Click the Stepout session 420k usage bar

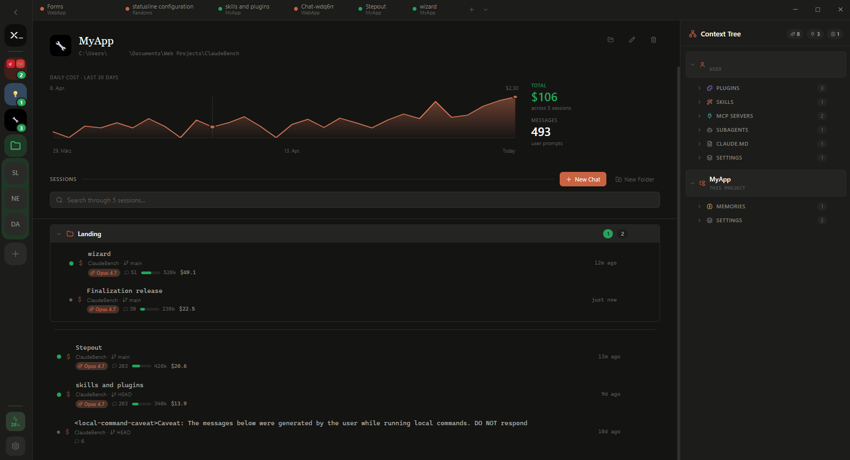[142, 366]
